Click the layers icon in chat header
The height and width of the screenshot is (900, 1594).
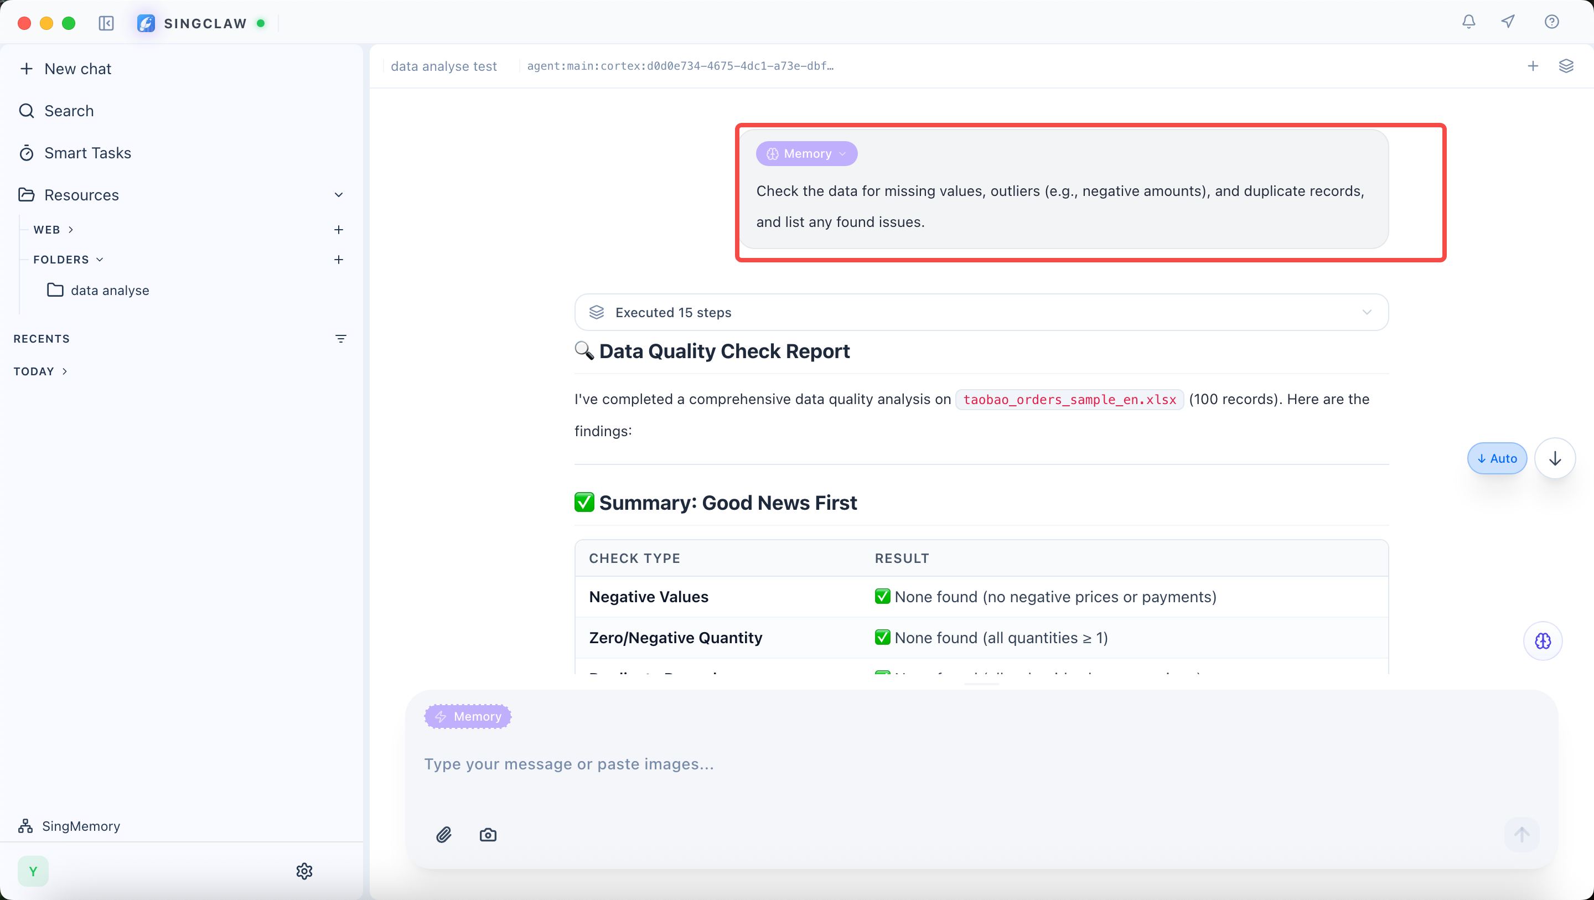click(1566, 66)
